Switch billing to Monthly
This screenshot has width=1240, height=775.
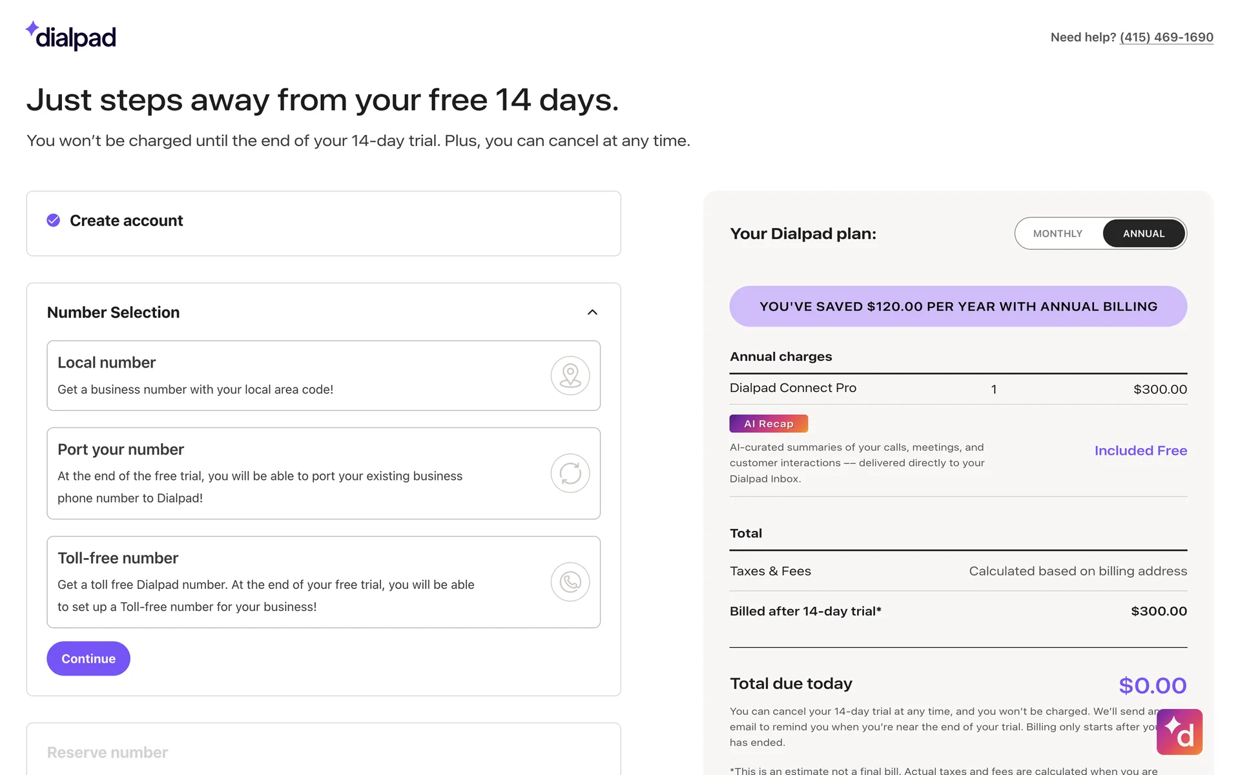[x=1057, y=234]
